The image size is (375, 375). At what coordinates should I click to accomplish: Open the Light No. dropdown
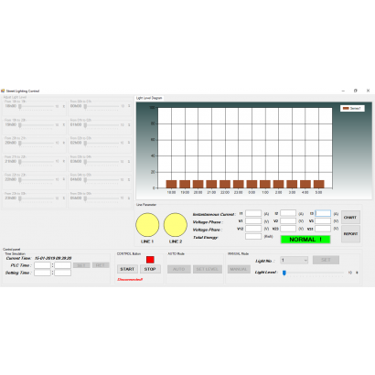pyautogui.click(x=295, y=260)
